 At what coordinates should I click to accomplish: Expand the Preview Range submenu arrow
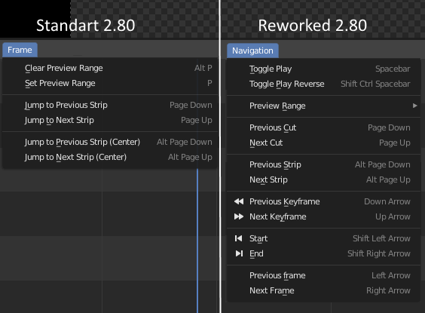click(x=414, y=106)
